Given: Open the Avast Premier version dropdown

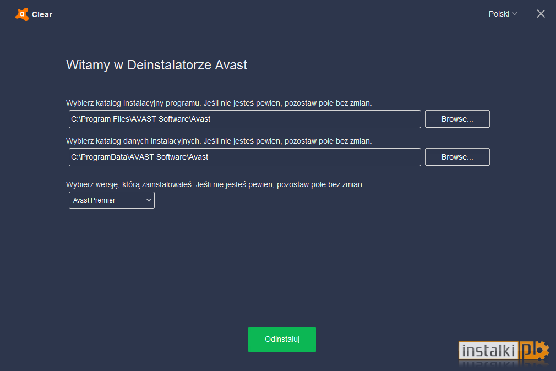Looking at the screenshot, I should [112, 200].
